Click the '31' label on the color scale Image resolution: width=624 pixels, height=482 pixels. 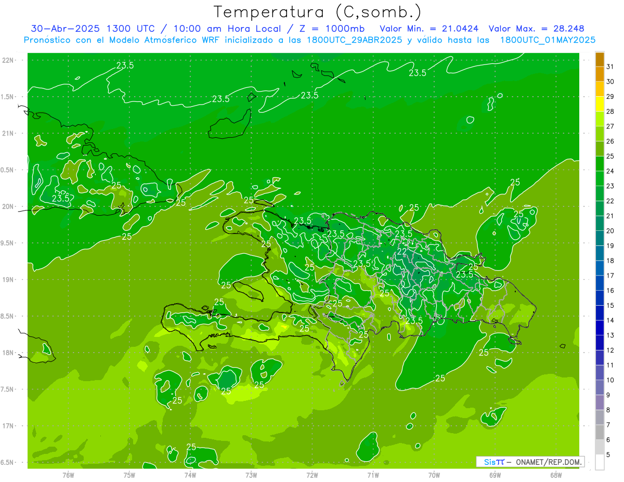610,67
